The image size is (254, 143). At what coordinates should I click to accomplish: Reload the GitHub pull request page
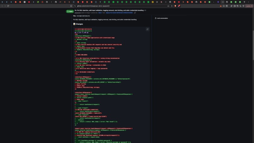coord(8,6)
